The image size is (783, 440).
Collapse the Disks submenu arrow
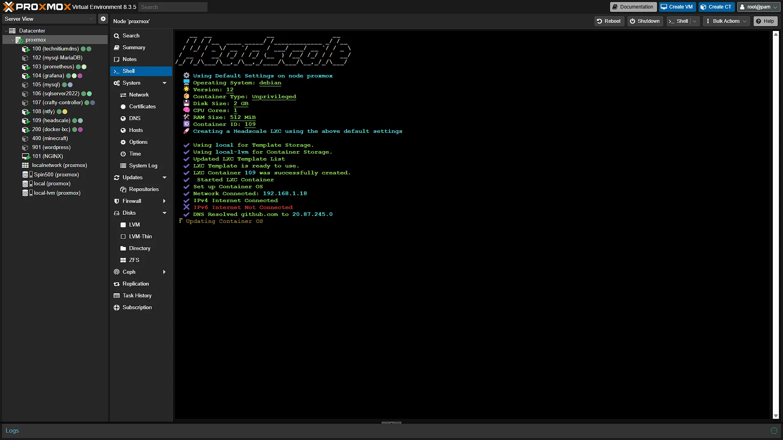point(165,213)
